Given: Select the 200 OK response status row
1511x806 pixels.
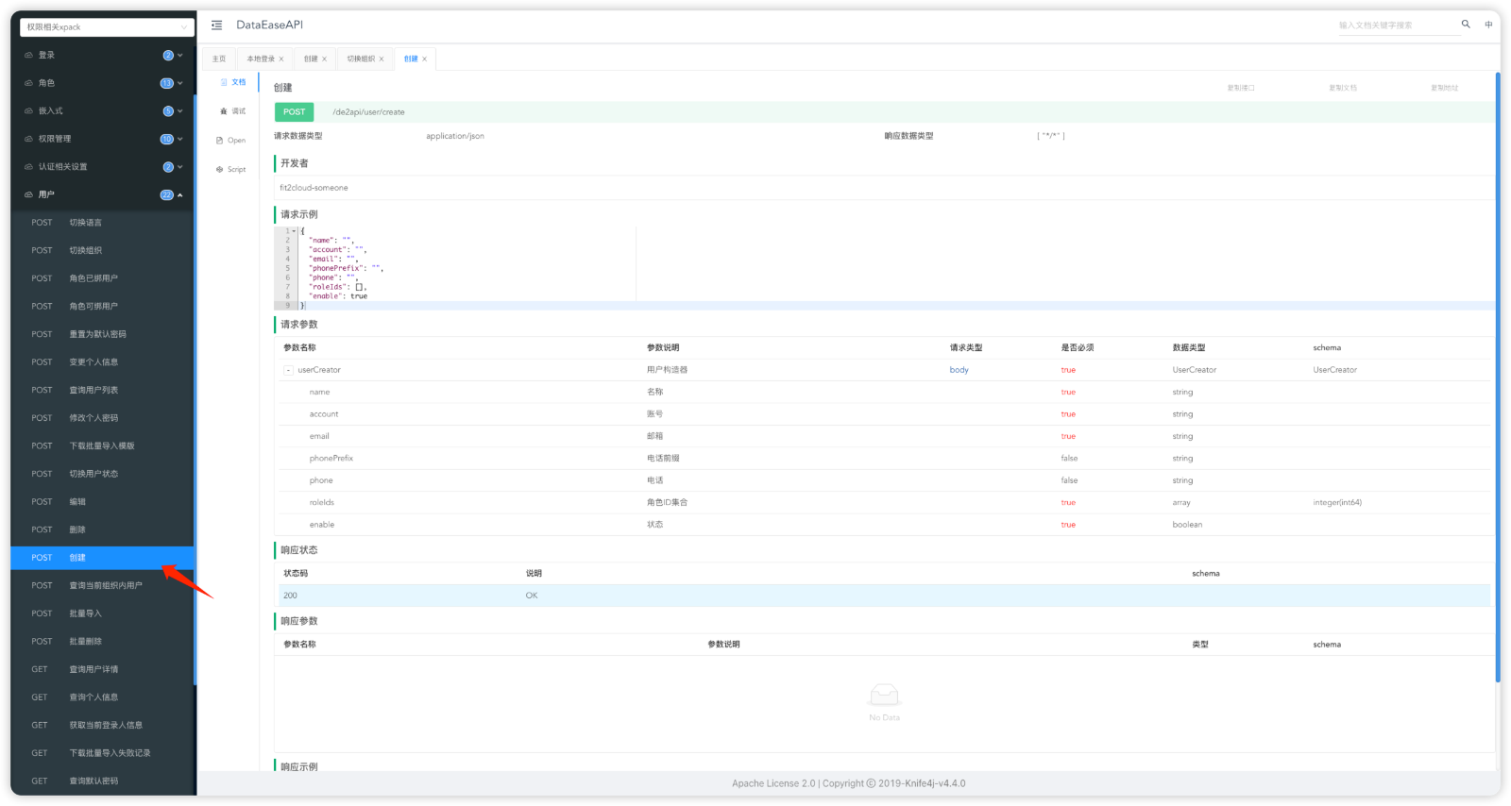Looking at the screenshot, I should point(884,596).
